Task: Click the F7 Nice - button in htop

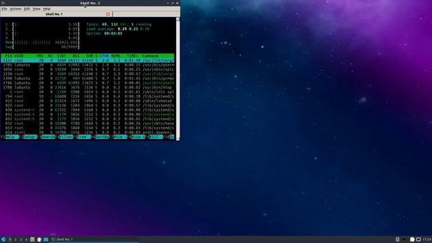Action: tap(118, 137)
